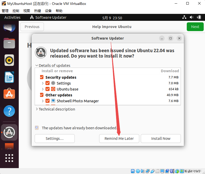
Task: Open Software Updater app menu in top bar
Action: pos(48,17)
